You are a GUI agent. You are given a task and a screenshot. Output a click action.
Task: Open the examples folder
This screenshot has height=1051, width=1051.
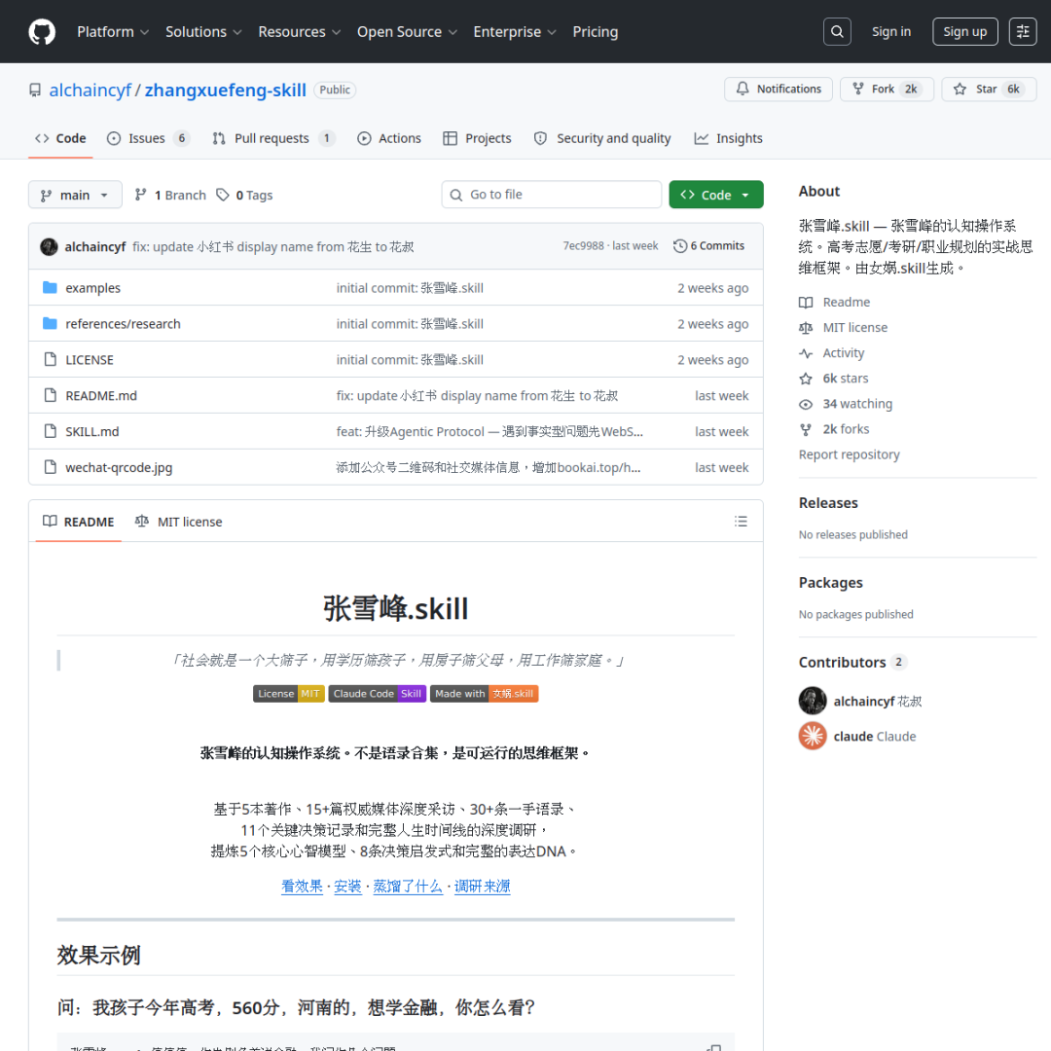(93, 288)
